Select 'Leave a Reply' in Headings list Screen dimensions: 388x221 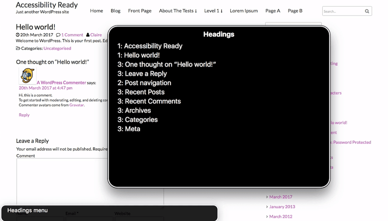point(146,74)
